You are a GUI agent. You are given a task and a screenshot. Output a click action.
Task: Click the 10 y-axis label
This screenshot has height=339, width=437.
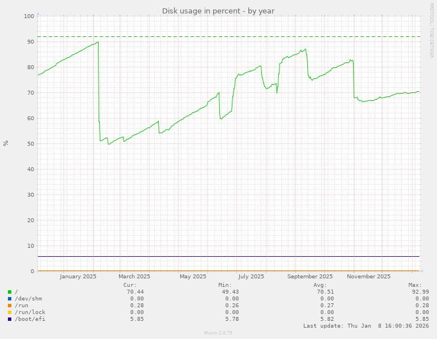point(31,246)
